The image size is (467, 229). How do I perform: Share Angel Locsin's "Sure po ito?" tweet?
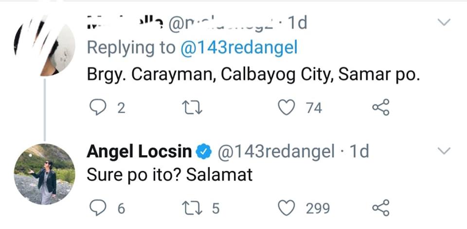(380, 208)
